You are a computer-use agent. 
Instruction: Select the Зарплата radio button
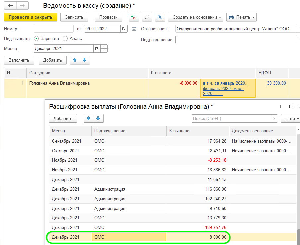point(37,38)
